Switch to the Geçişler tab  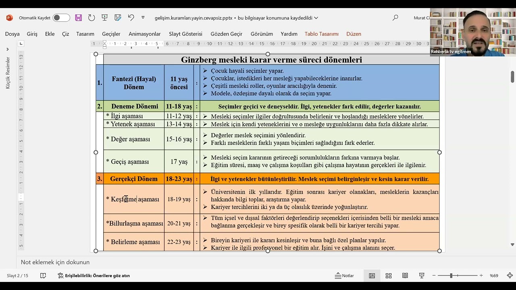pos(111,34)
